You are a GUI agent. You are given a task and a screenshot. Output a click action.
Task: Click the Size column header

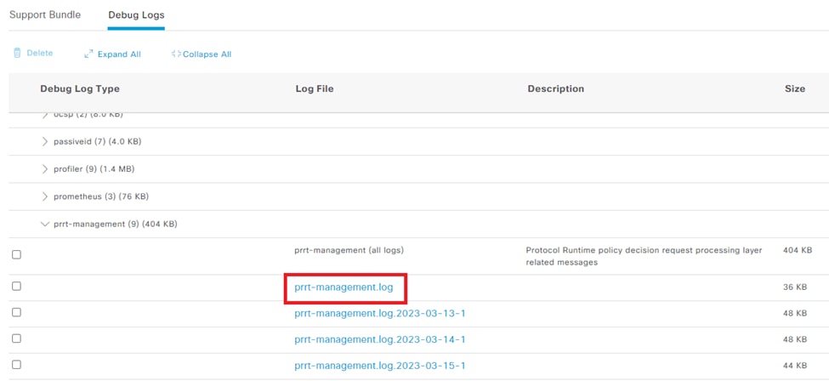click(795, 89)
